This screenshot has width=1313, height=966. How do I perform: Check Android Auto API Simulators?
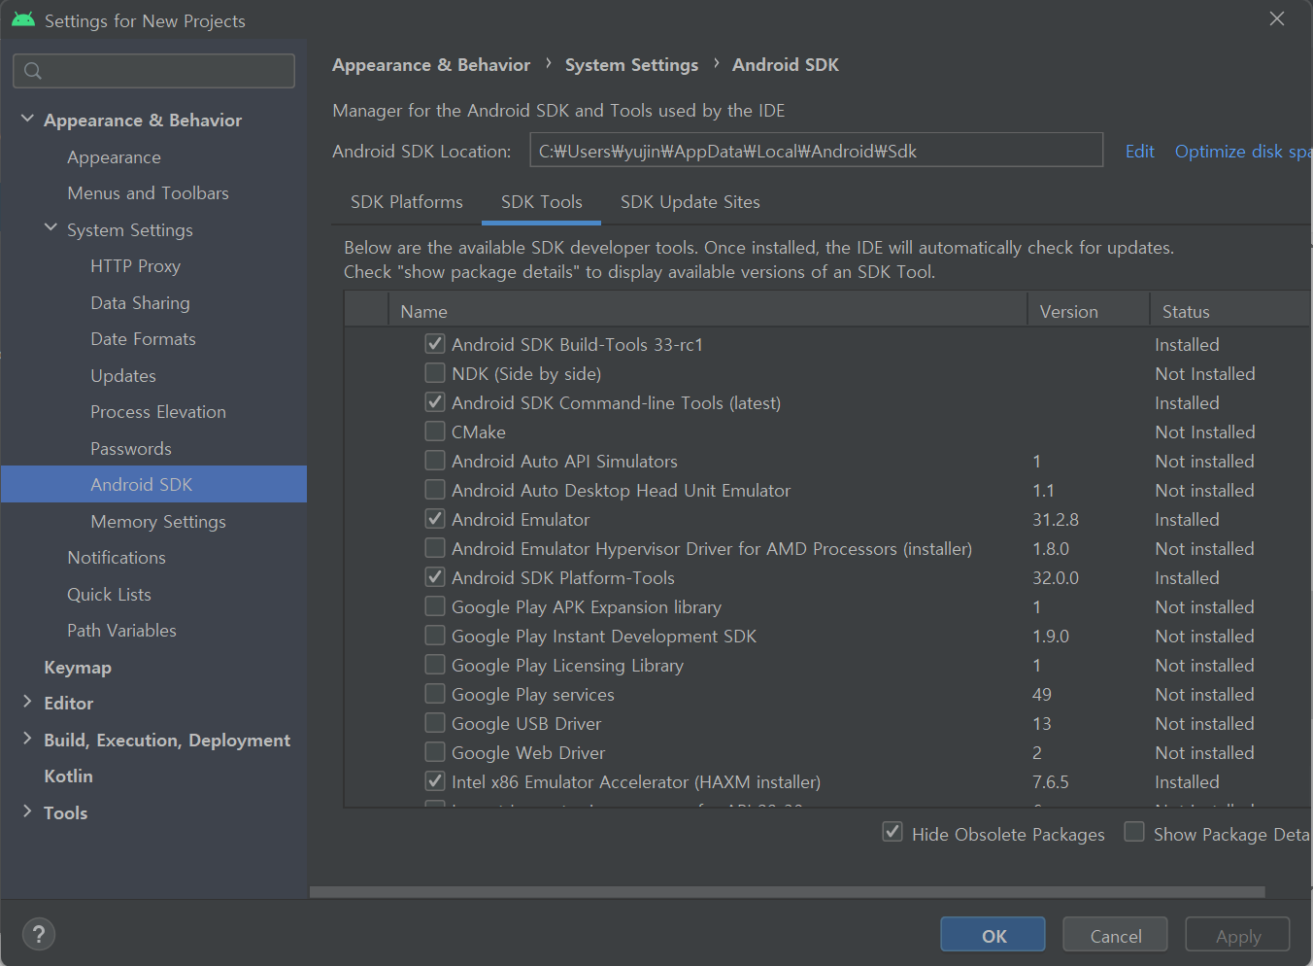pyautogui.click(x=435, y=461)
